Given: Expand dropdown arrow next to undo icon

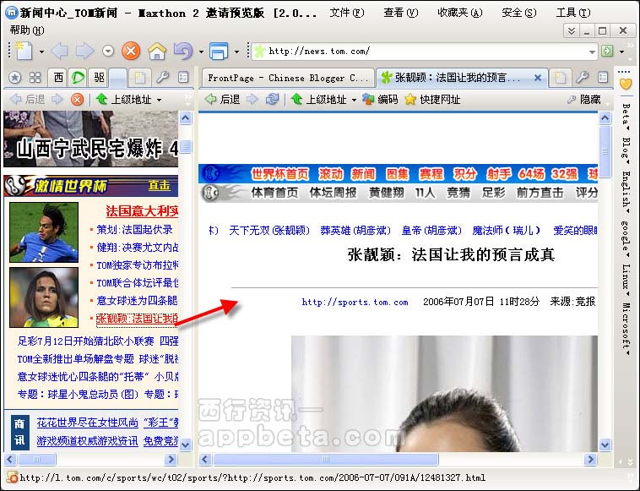Looking at the screenshot, I should (x=201, y=52).
